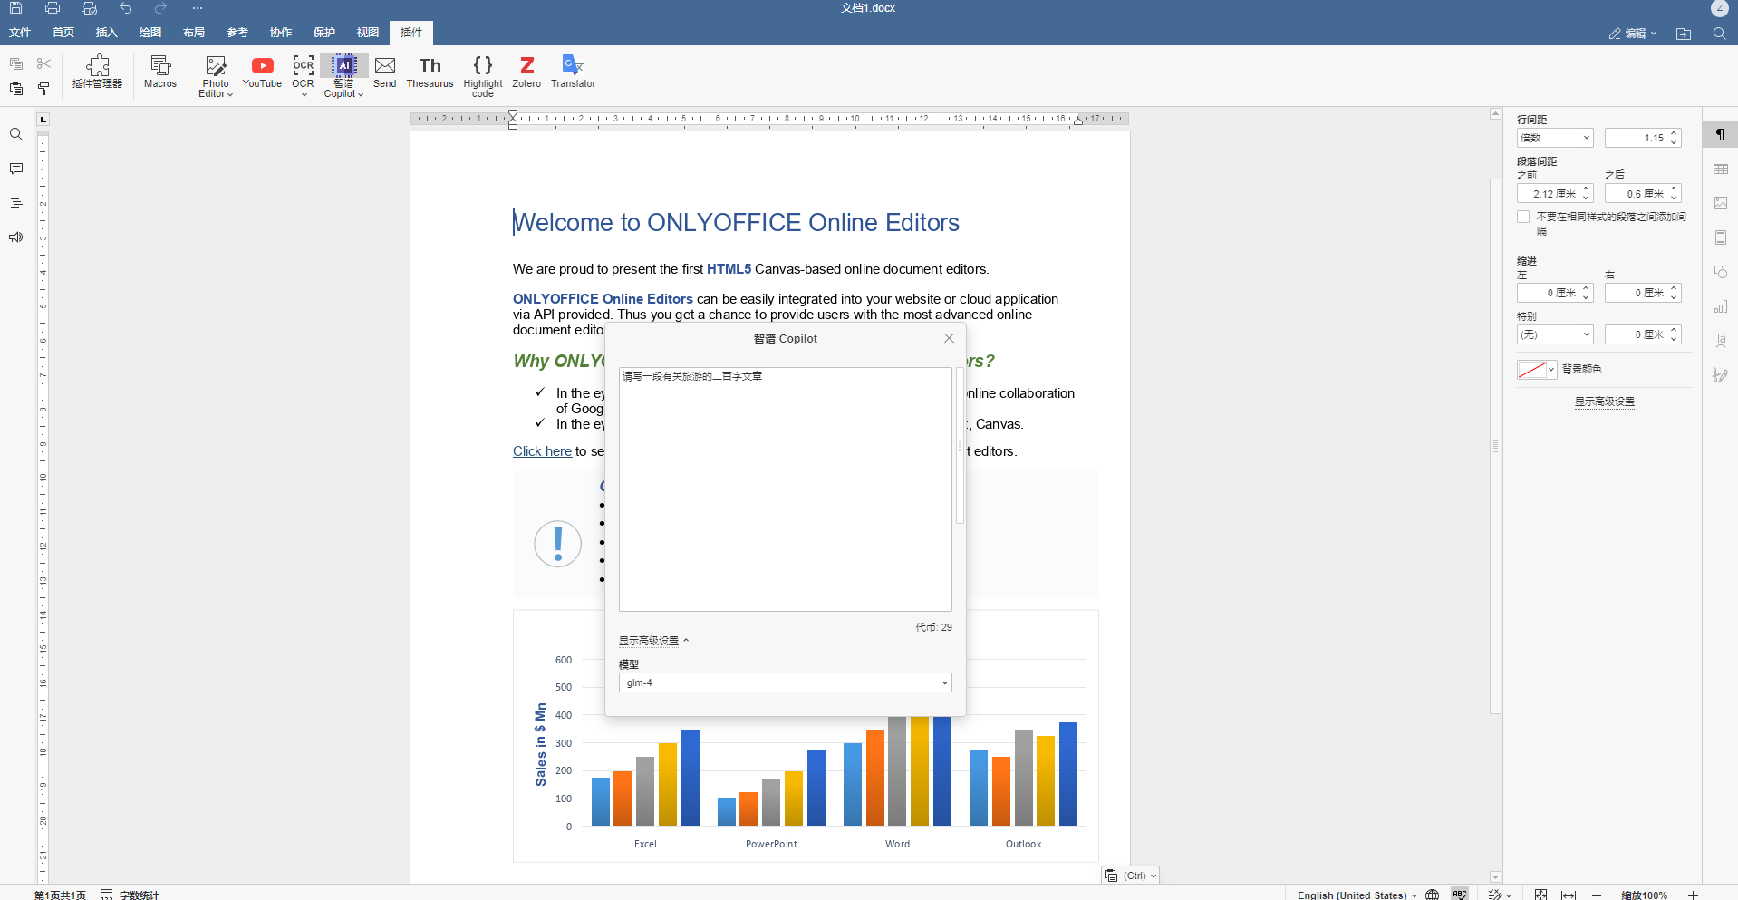Open Table settings in right sidebar
The width and height of the screenshot is (1738, 900).
coord(1721,169)
